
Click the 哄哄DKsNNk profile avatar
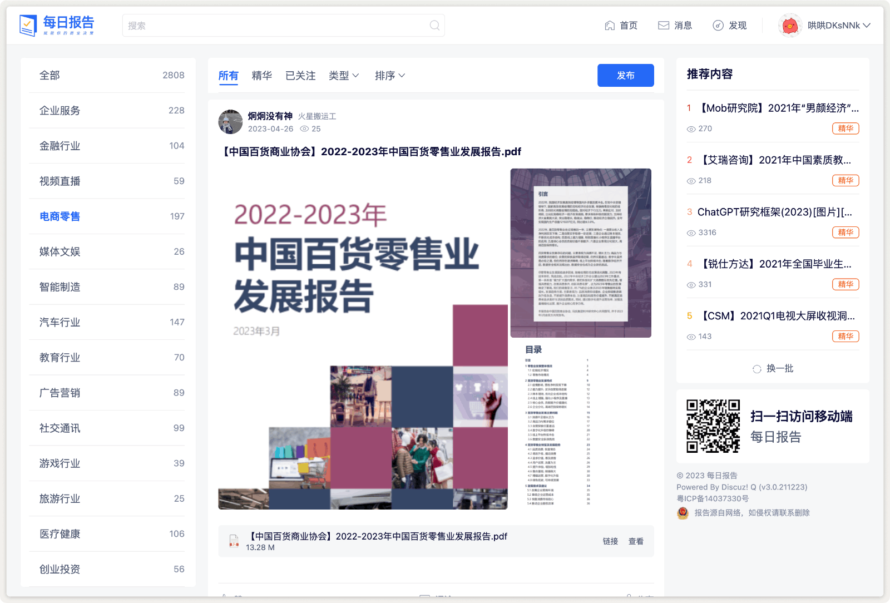(791, 25)
